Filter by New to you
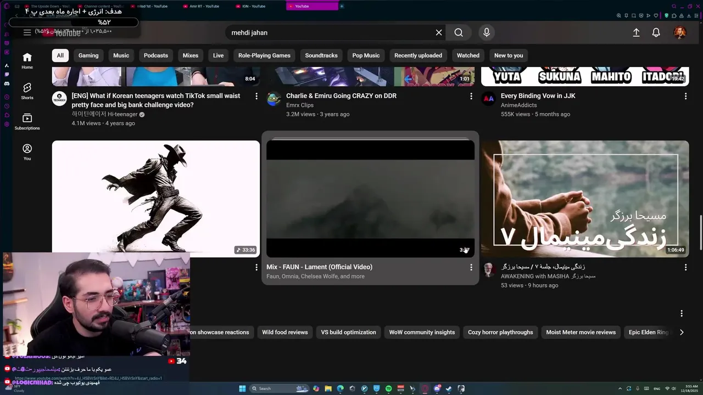Image resolution: width=703 pixels, height=395 pixels. (x=509, y=55)
